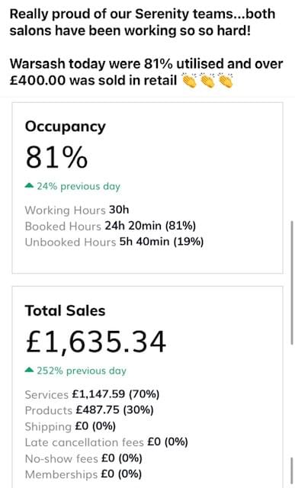Click the Memberships £0 row
Screen dimensions: 295x488
pyautogui.click(x=83, y=474)
